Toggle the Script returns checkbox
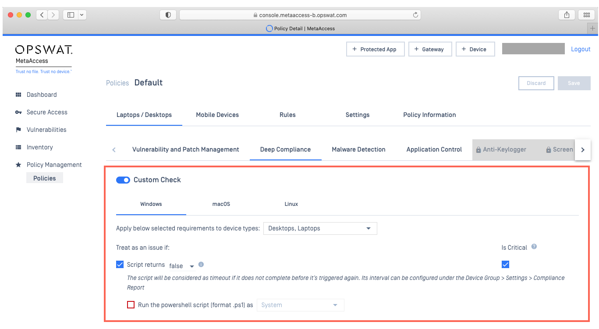This screenshot has height=329, width=599. click(x=120, y=265)
